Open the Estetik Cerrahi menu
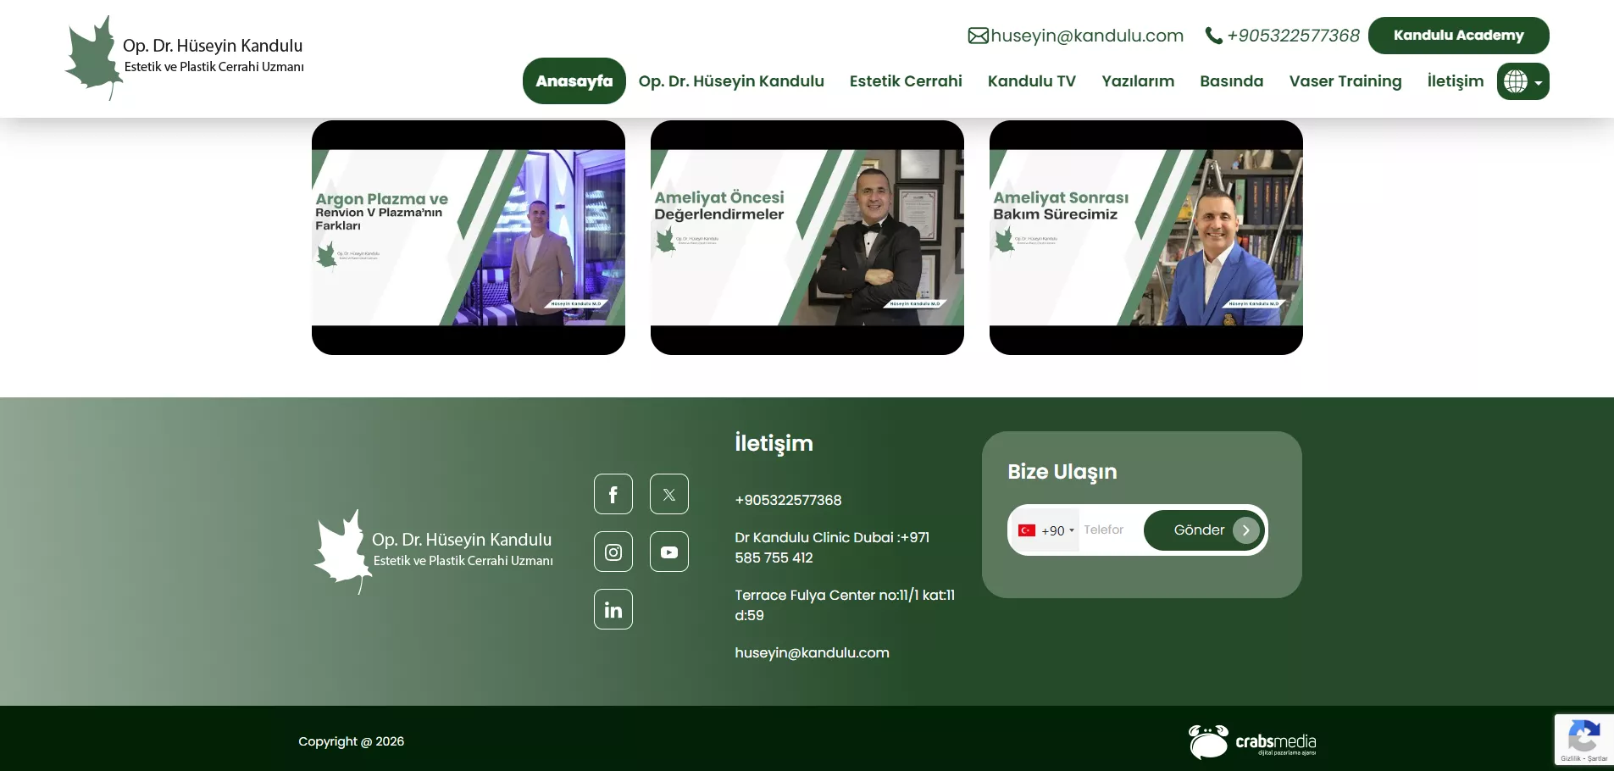 [x=905, y=81]
